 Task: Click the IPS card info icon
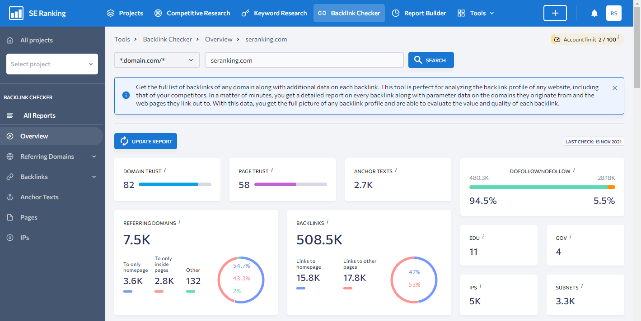point(480,286)
